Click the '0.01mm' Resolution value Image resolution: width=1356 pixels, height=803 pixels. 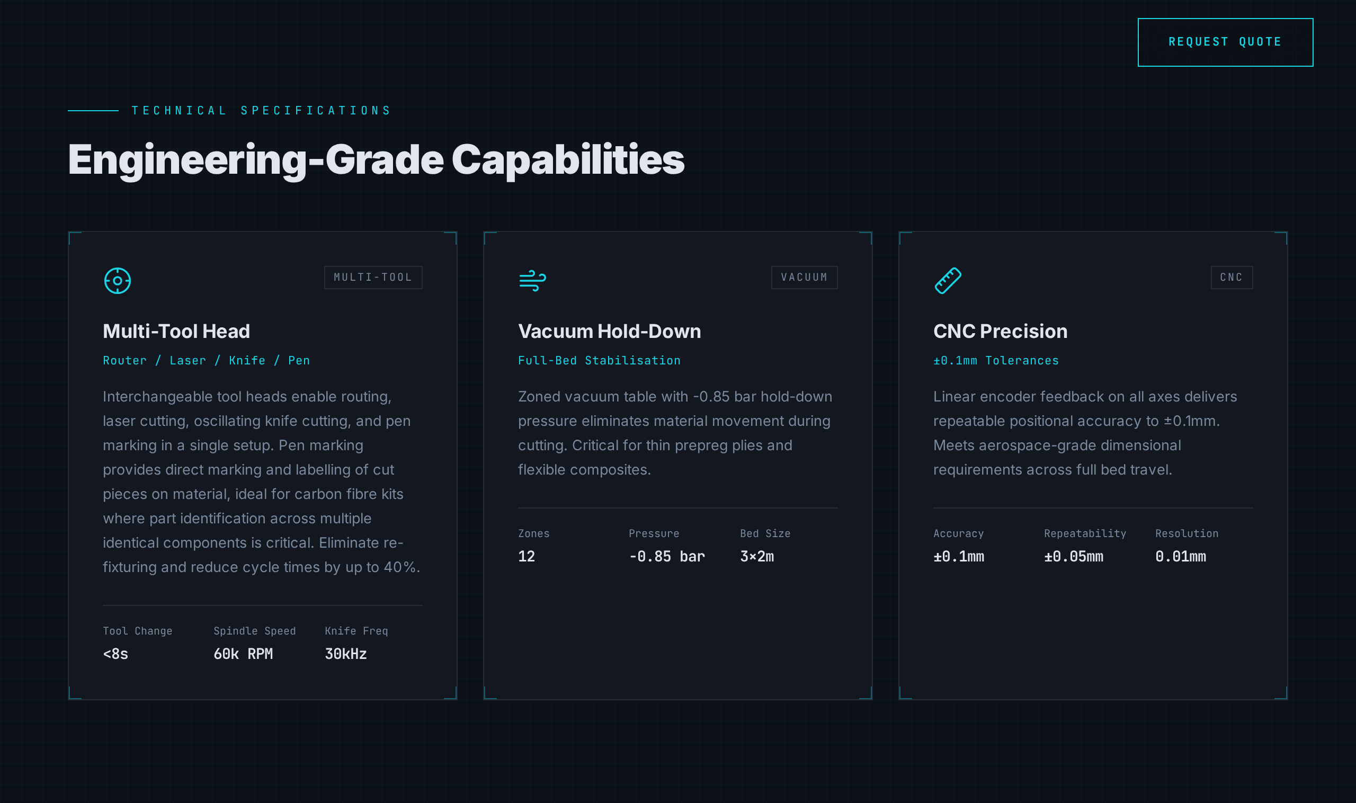pos(1180,556)
